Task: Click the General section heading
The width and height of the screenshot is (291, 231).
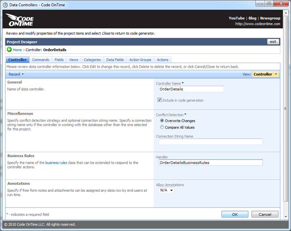Action: click(14, 82)
